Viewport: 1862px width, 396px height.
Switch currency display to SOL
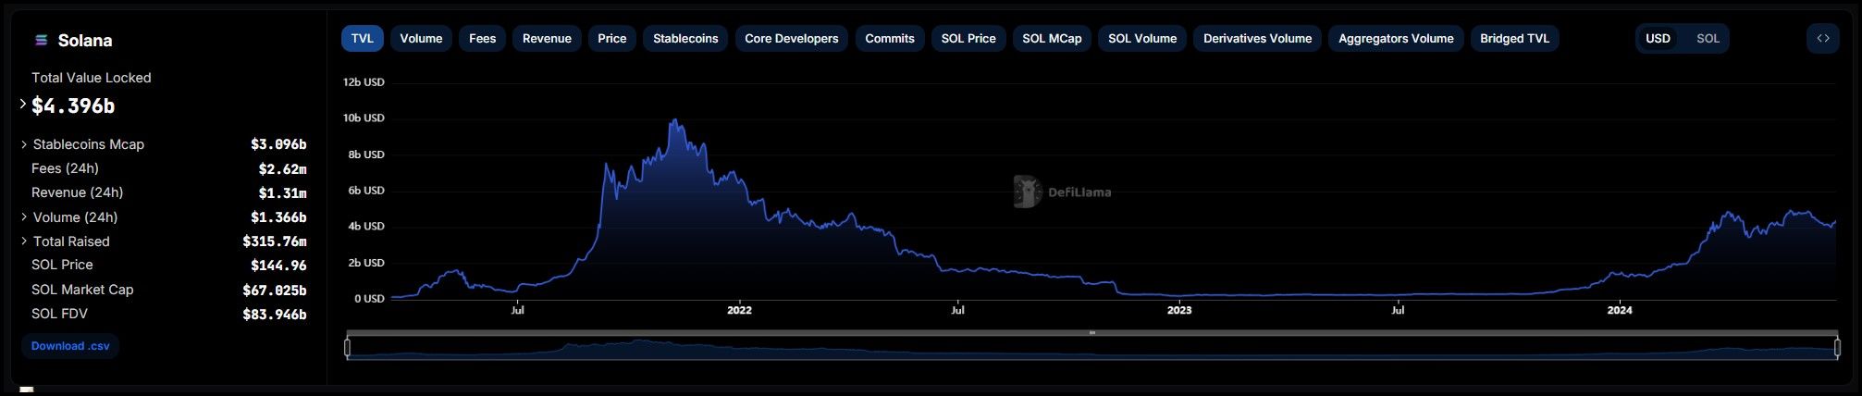1708,39
